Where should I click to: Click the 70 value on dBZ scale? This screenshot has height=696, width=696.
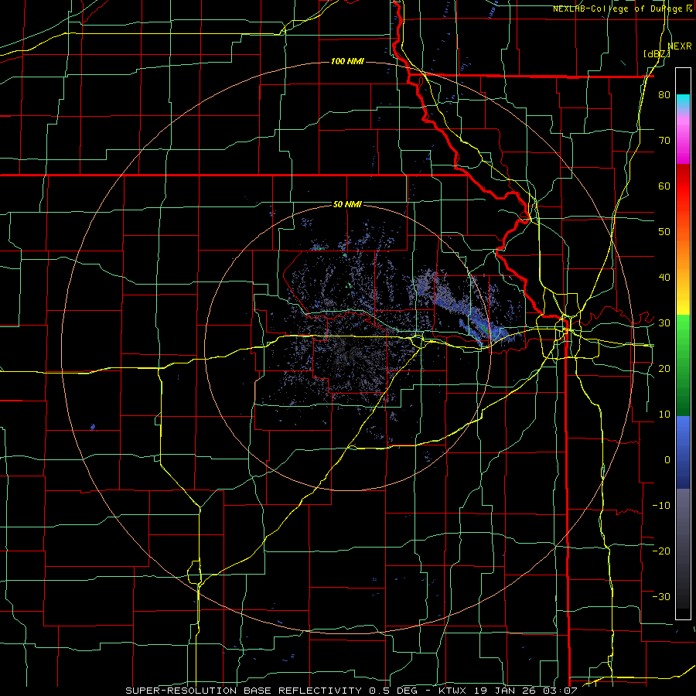tap(664, 141)
